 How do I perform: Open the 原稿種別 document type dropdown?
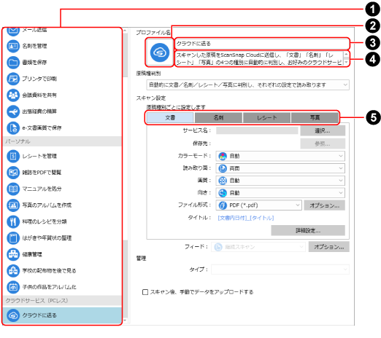[x=247, y=84]
